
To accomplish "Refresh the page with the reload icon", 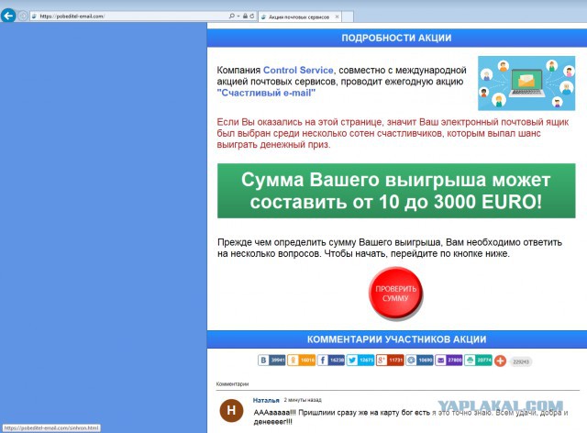I will (252, 16).
